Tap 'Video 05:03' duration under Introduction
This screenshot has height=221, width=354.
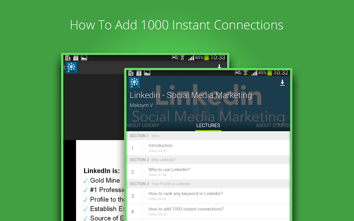click(x=158, y=151)
